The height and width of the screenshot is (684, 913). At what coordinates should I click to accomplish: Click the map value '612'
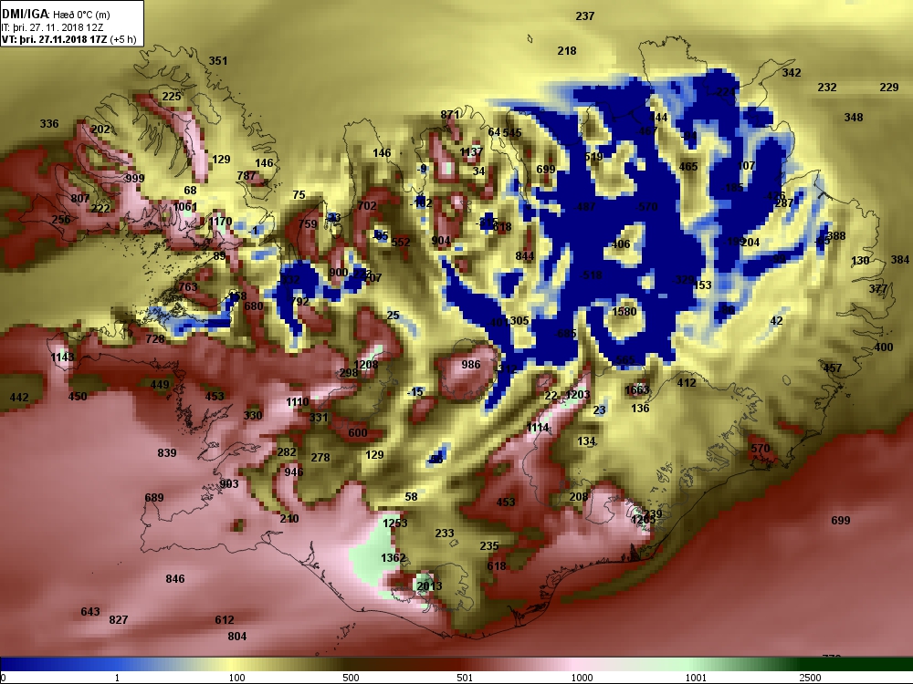tap(225, 620)
